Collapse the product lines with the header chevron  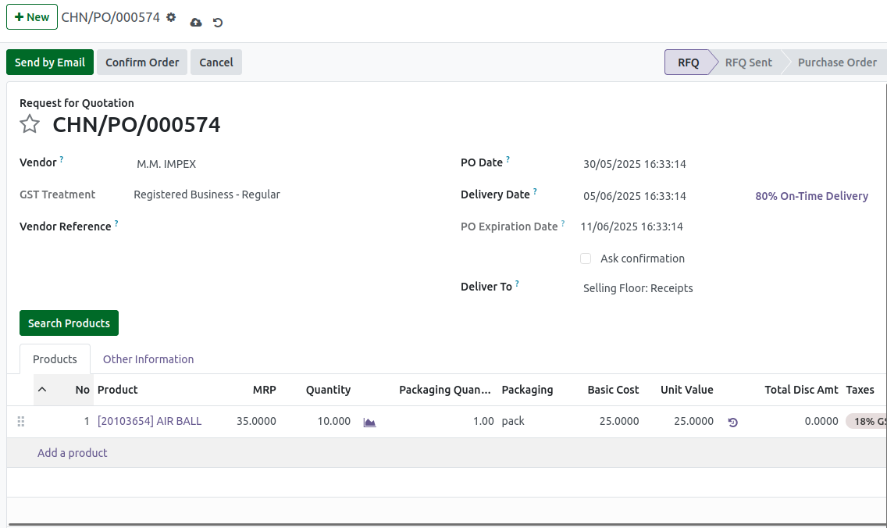42,389
